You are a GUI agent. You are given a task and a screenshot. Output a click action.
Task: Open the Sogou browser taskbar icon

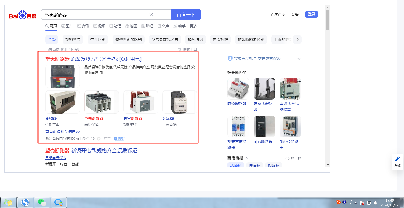tap(25, 202)
